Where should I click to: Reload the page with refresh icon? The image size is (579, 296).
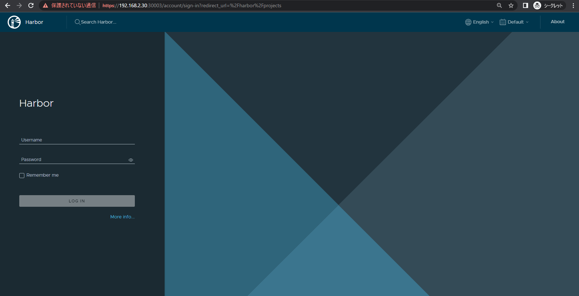pyautogui.click(x=31, y=5)
